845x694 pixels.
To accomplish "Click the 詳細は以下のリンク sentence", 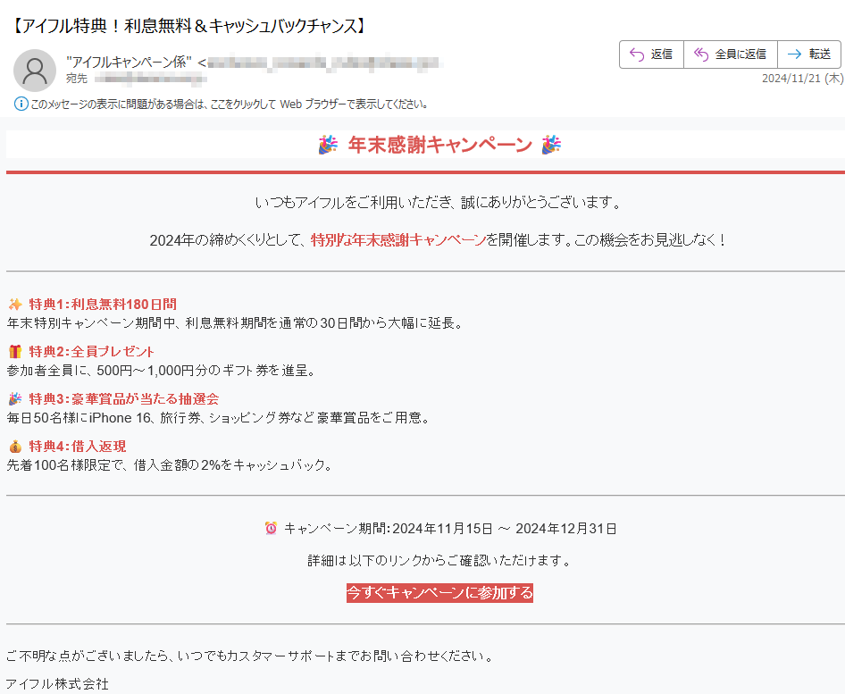I will coord(439,561).
